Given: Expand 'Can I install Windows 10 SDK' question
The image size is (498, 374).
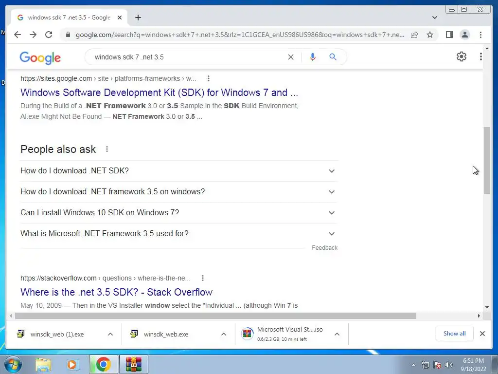Looking at the screenshot, I should (179, 213).
